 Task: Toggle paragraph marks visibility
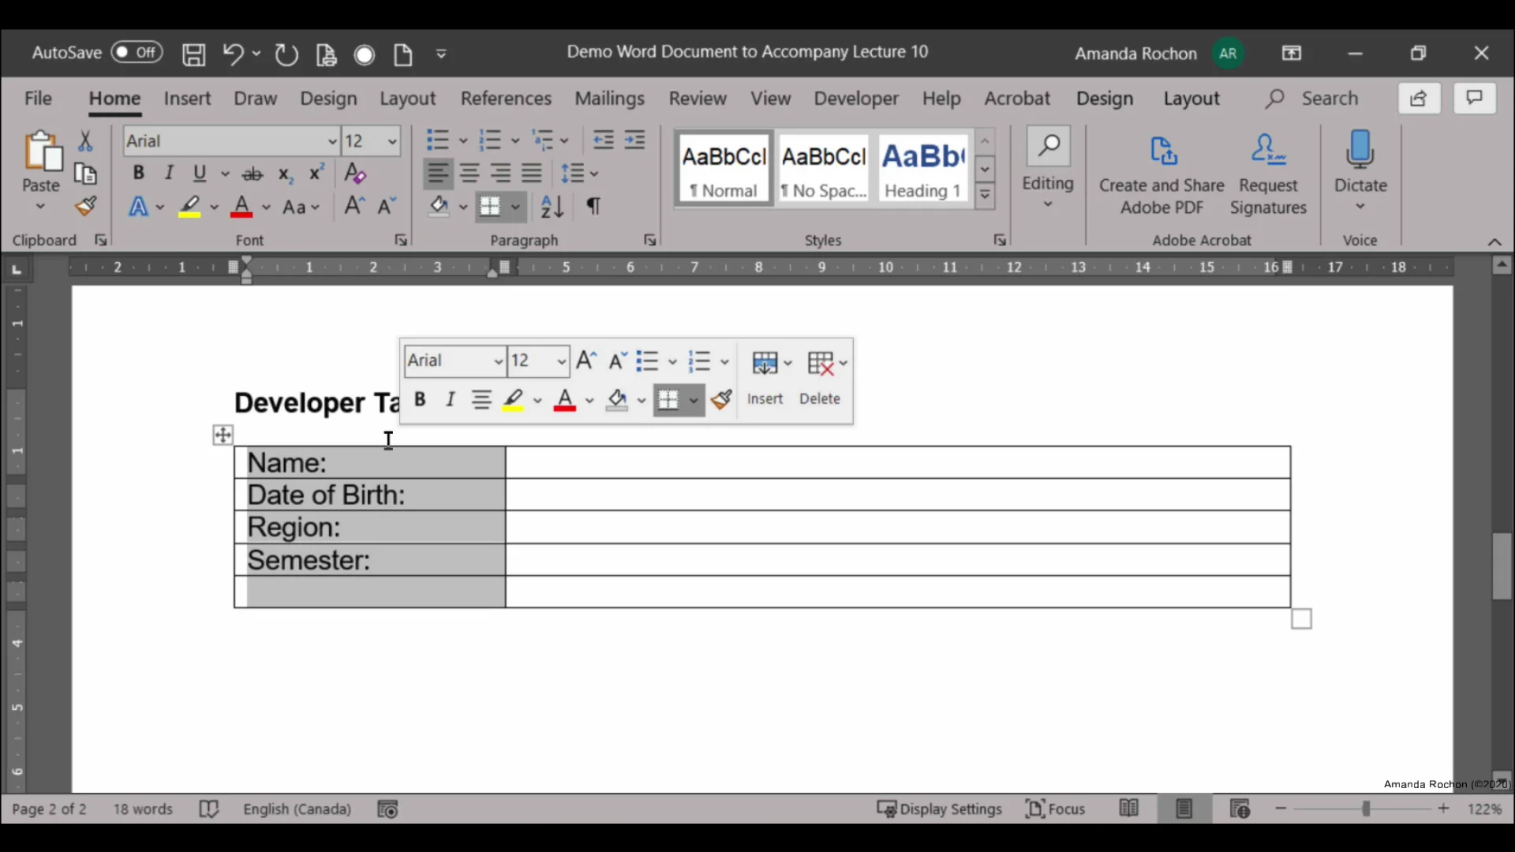[x=593, y=207]
